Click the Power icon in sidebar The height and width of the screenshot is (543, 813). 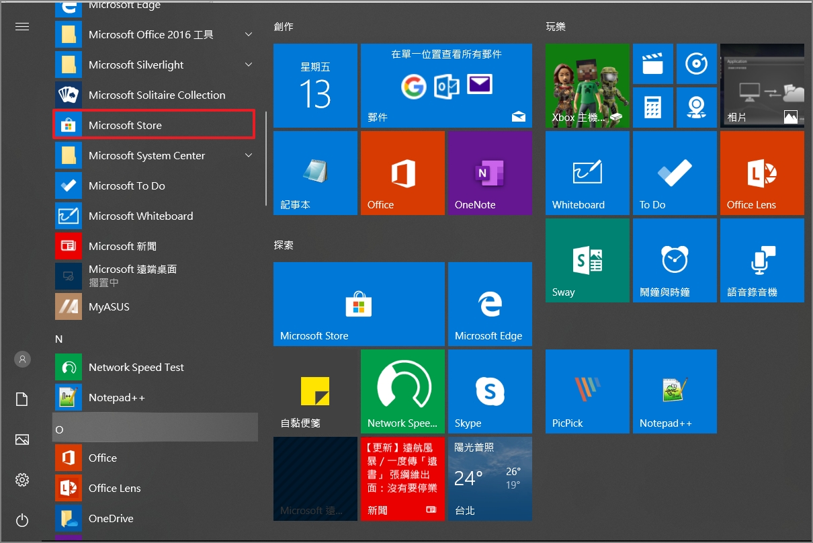22,520
